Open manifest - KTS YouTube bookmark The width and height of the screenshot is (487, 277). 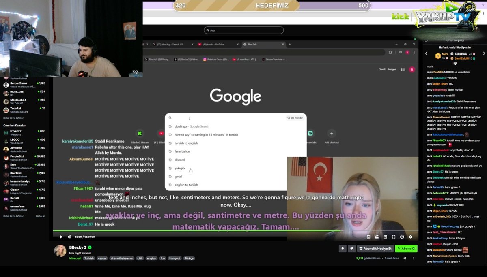245,59
